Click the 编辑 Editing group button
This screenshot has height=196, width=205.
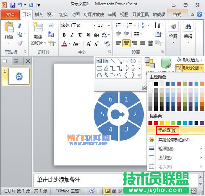[x=188, y=33]
